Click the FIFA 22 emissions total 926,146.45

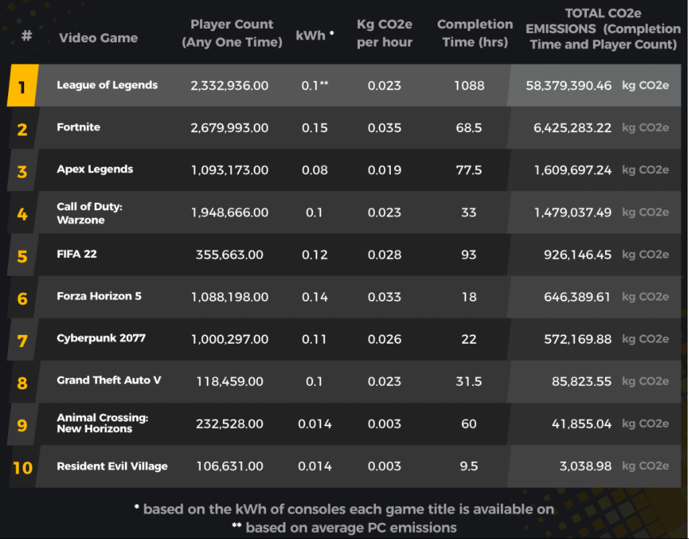[578, 255]
